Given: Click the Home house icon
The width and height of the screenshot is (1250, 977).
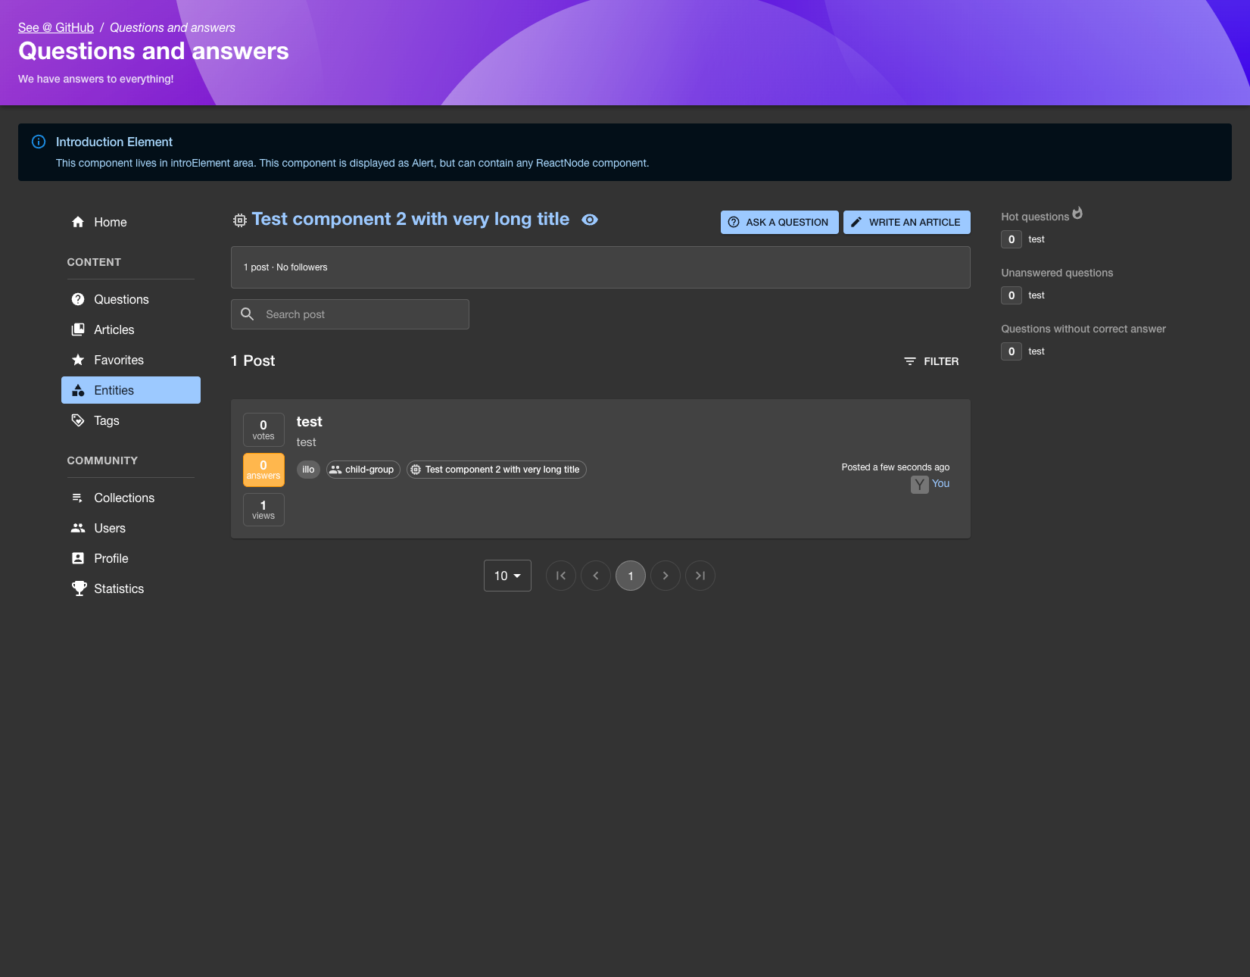Looking at the screenshot, I should [x=78, y=222].
